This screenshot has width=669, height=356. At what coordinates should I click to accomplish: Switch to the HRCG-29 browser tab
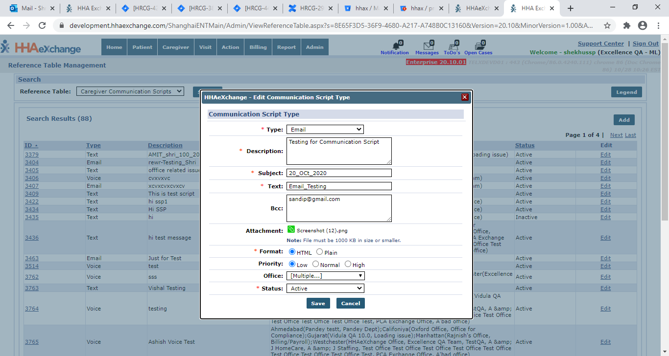click(x=310, y=8)
